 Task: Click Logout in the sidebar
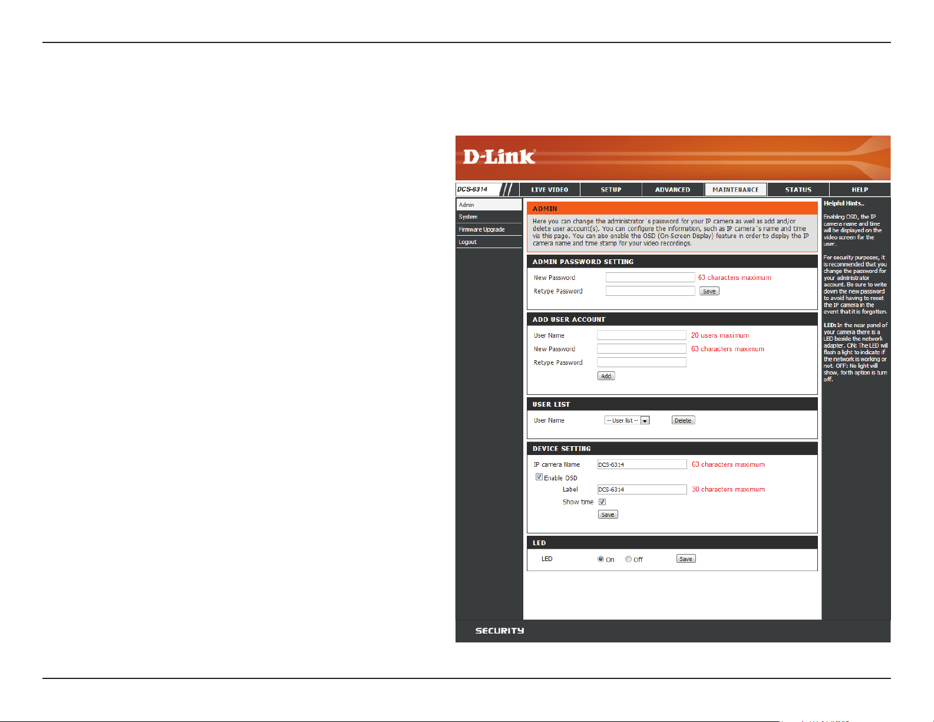pyautogui.click(x=489, y=242)
